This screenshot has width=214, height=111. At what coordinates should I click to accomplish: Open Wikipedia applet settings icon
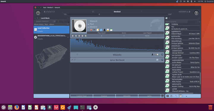pyautogui.click(x=162, y=55)
